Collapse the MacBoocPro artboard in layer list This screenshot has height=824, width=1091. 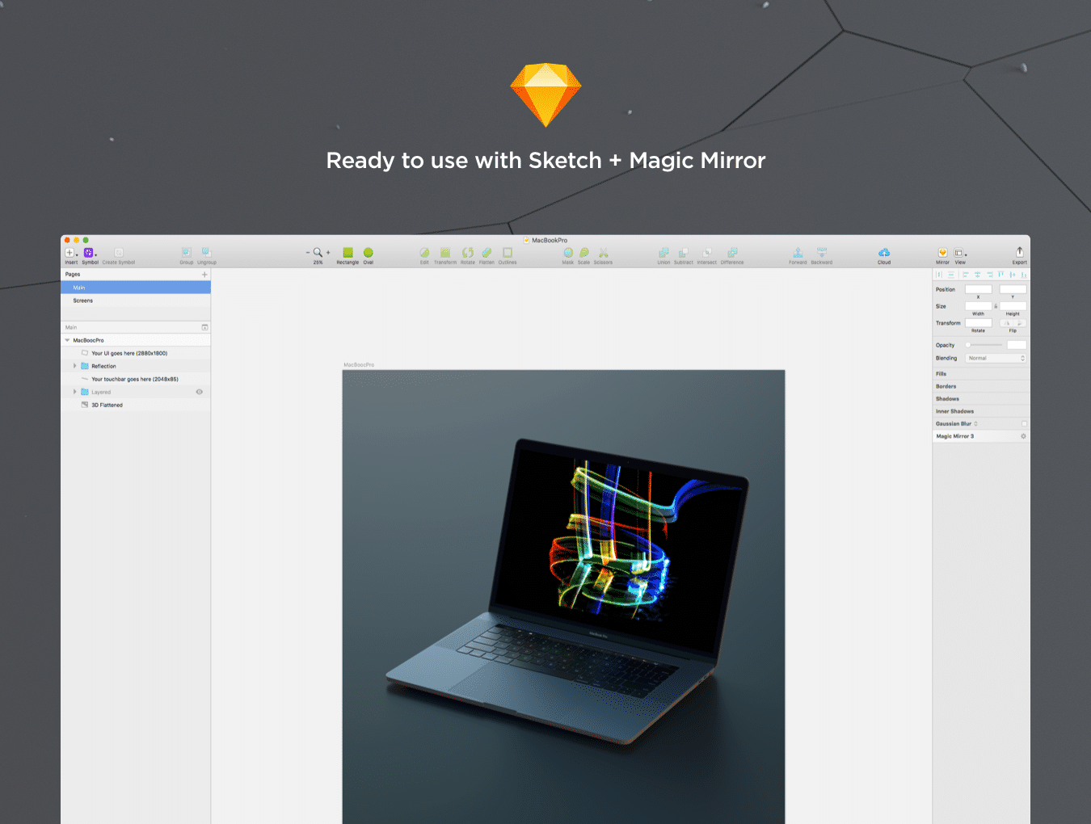point(67,340)
